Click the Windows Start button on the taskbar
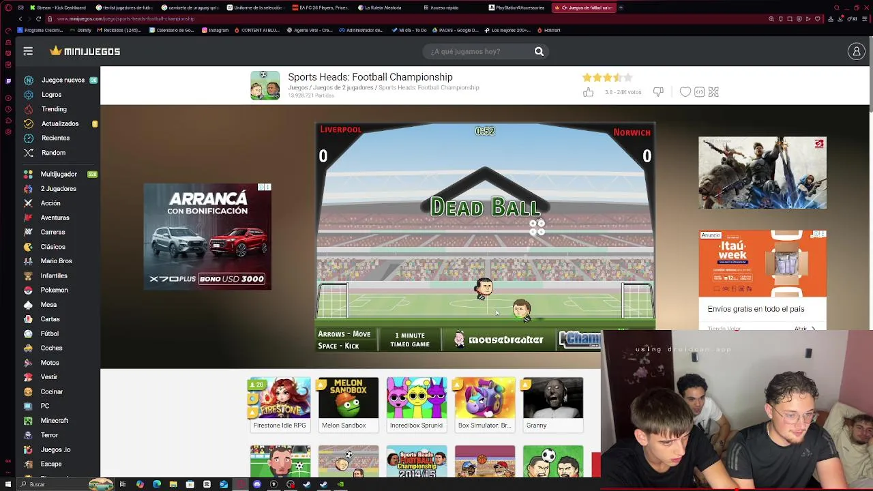 click(9, 484)
